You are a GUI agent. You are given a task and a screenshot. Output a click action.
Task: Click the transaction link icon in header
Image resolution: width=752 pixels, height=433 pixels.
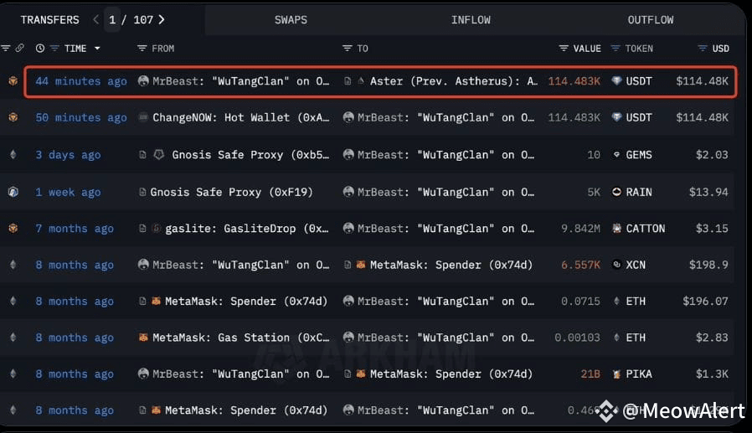[x=19, y=48]
